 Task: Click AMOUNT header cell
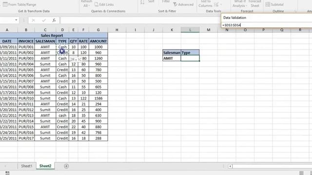pos(98,41)
